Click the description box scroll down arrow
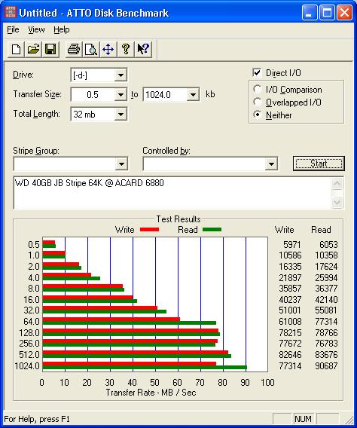The height and width of the screenshot is (428, 357). click(337, 202)
